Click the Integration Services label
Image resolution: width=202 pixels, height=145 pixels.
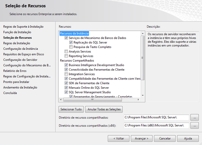82,74
